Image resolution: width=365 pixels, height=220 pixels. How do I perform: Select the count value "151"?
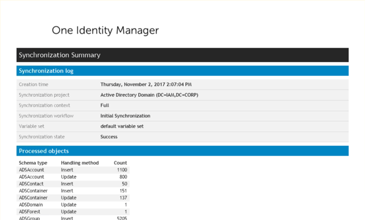(123, 191)
